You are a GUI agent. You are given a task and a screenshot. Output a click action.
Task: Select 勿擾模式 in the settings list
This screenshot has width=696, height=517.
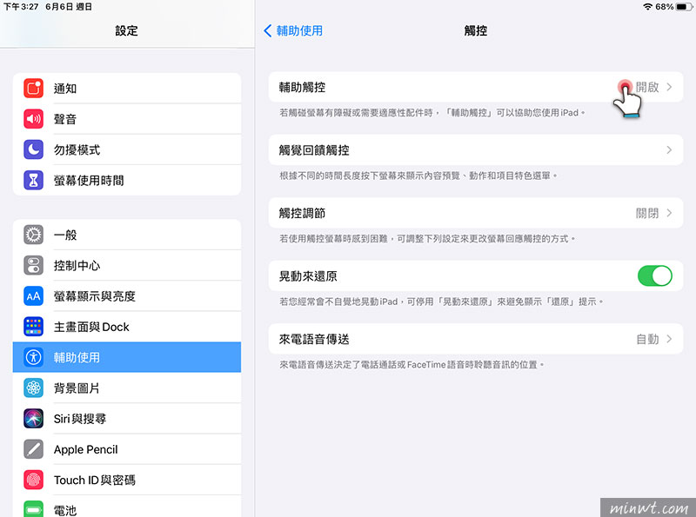(127, 149)
